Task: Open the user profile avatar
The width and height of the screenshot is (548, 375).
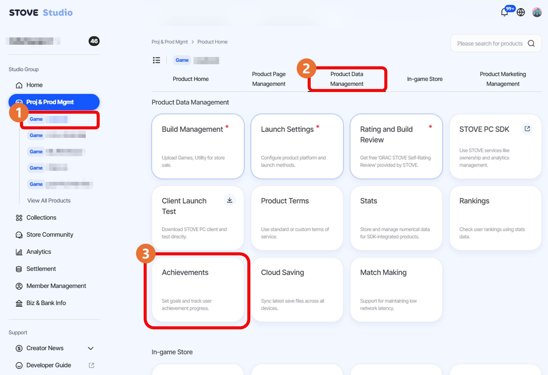Action: [537, 12]
